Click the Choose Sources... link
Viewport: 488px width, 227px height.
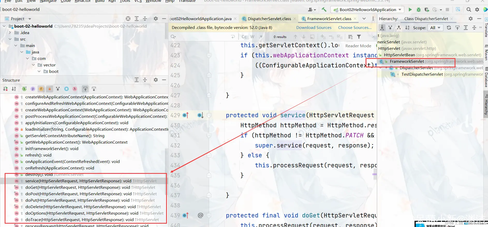click(355, 28)
